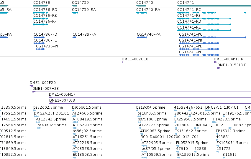251x159 pixels.
Task: Click the DME1-004P13.R marker glyph
Action: click(215, 62)
